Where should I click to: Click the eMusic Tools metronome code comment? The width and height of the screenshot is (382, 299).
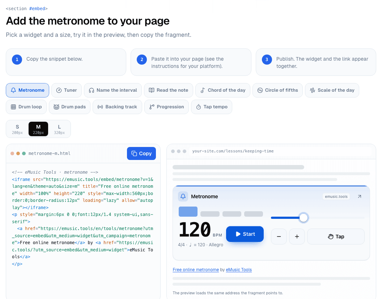(55, 172)
